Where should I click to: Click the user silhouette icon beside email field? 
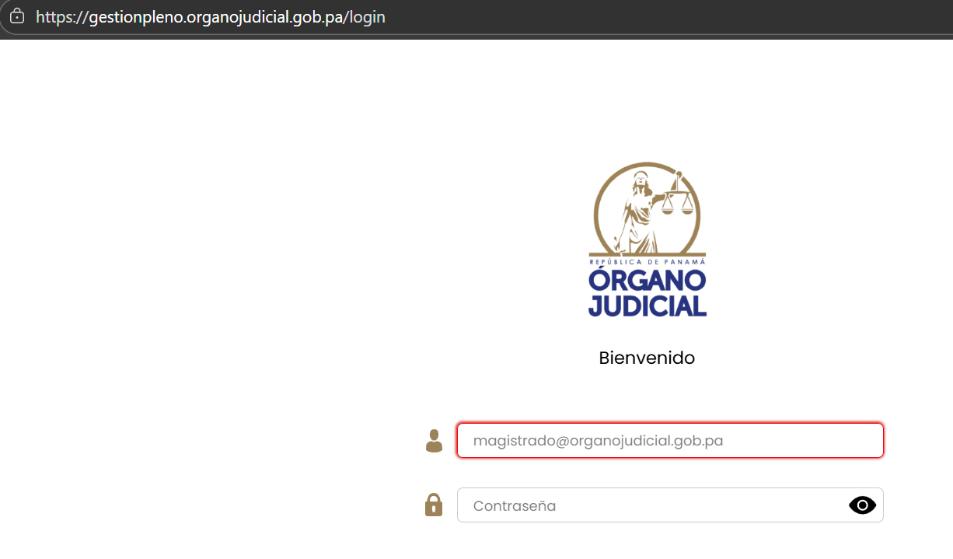(x=434, y=441)
